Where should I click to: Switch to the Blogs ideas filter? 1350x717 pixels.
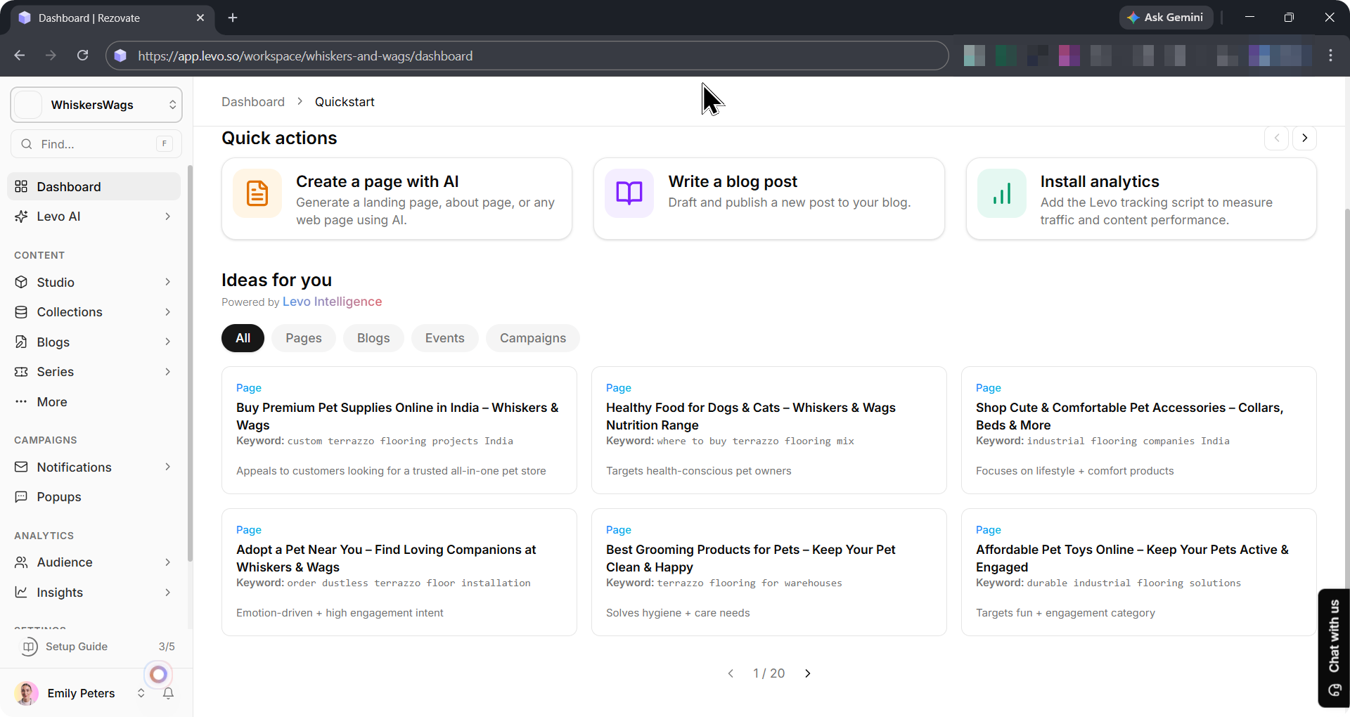coord(373,338)
